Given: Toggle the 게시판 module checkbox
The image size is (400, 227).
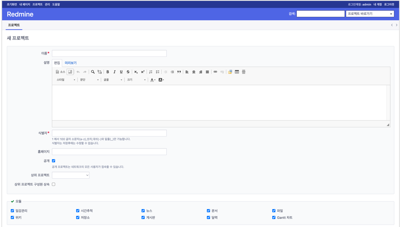Looking at the screenshot, I should (143, 218).
